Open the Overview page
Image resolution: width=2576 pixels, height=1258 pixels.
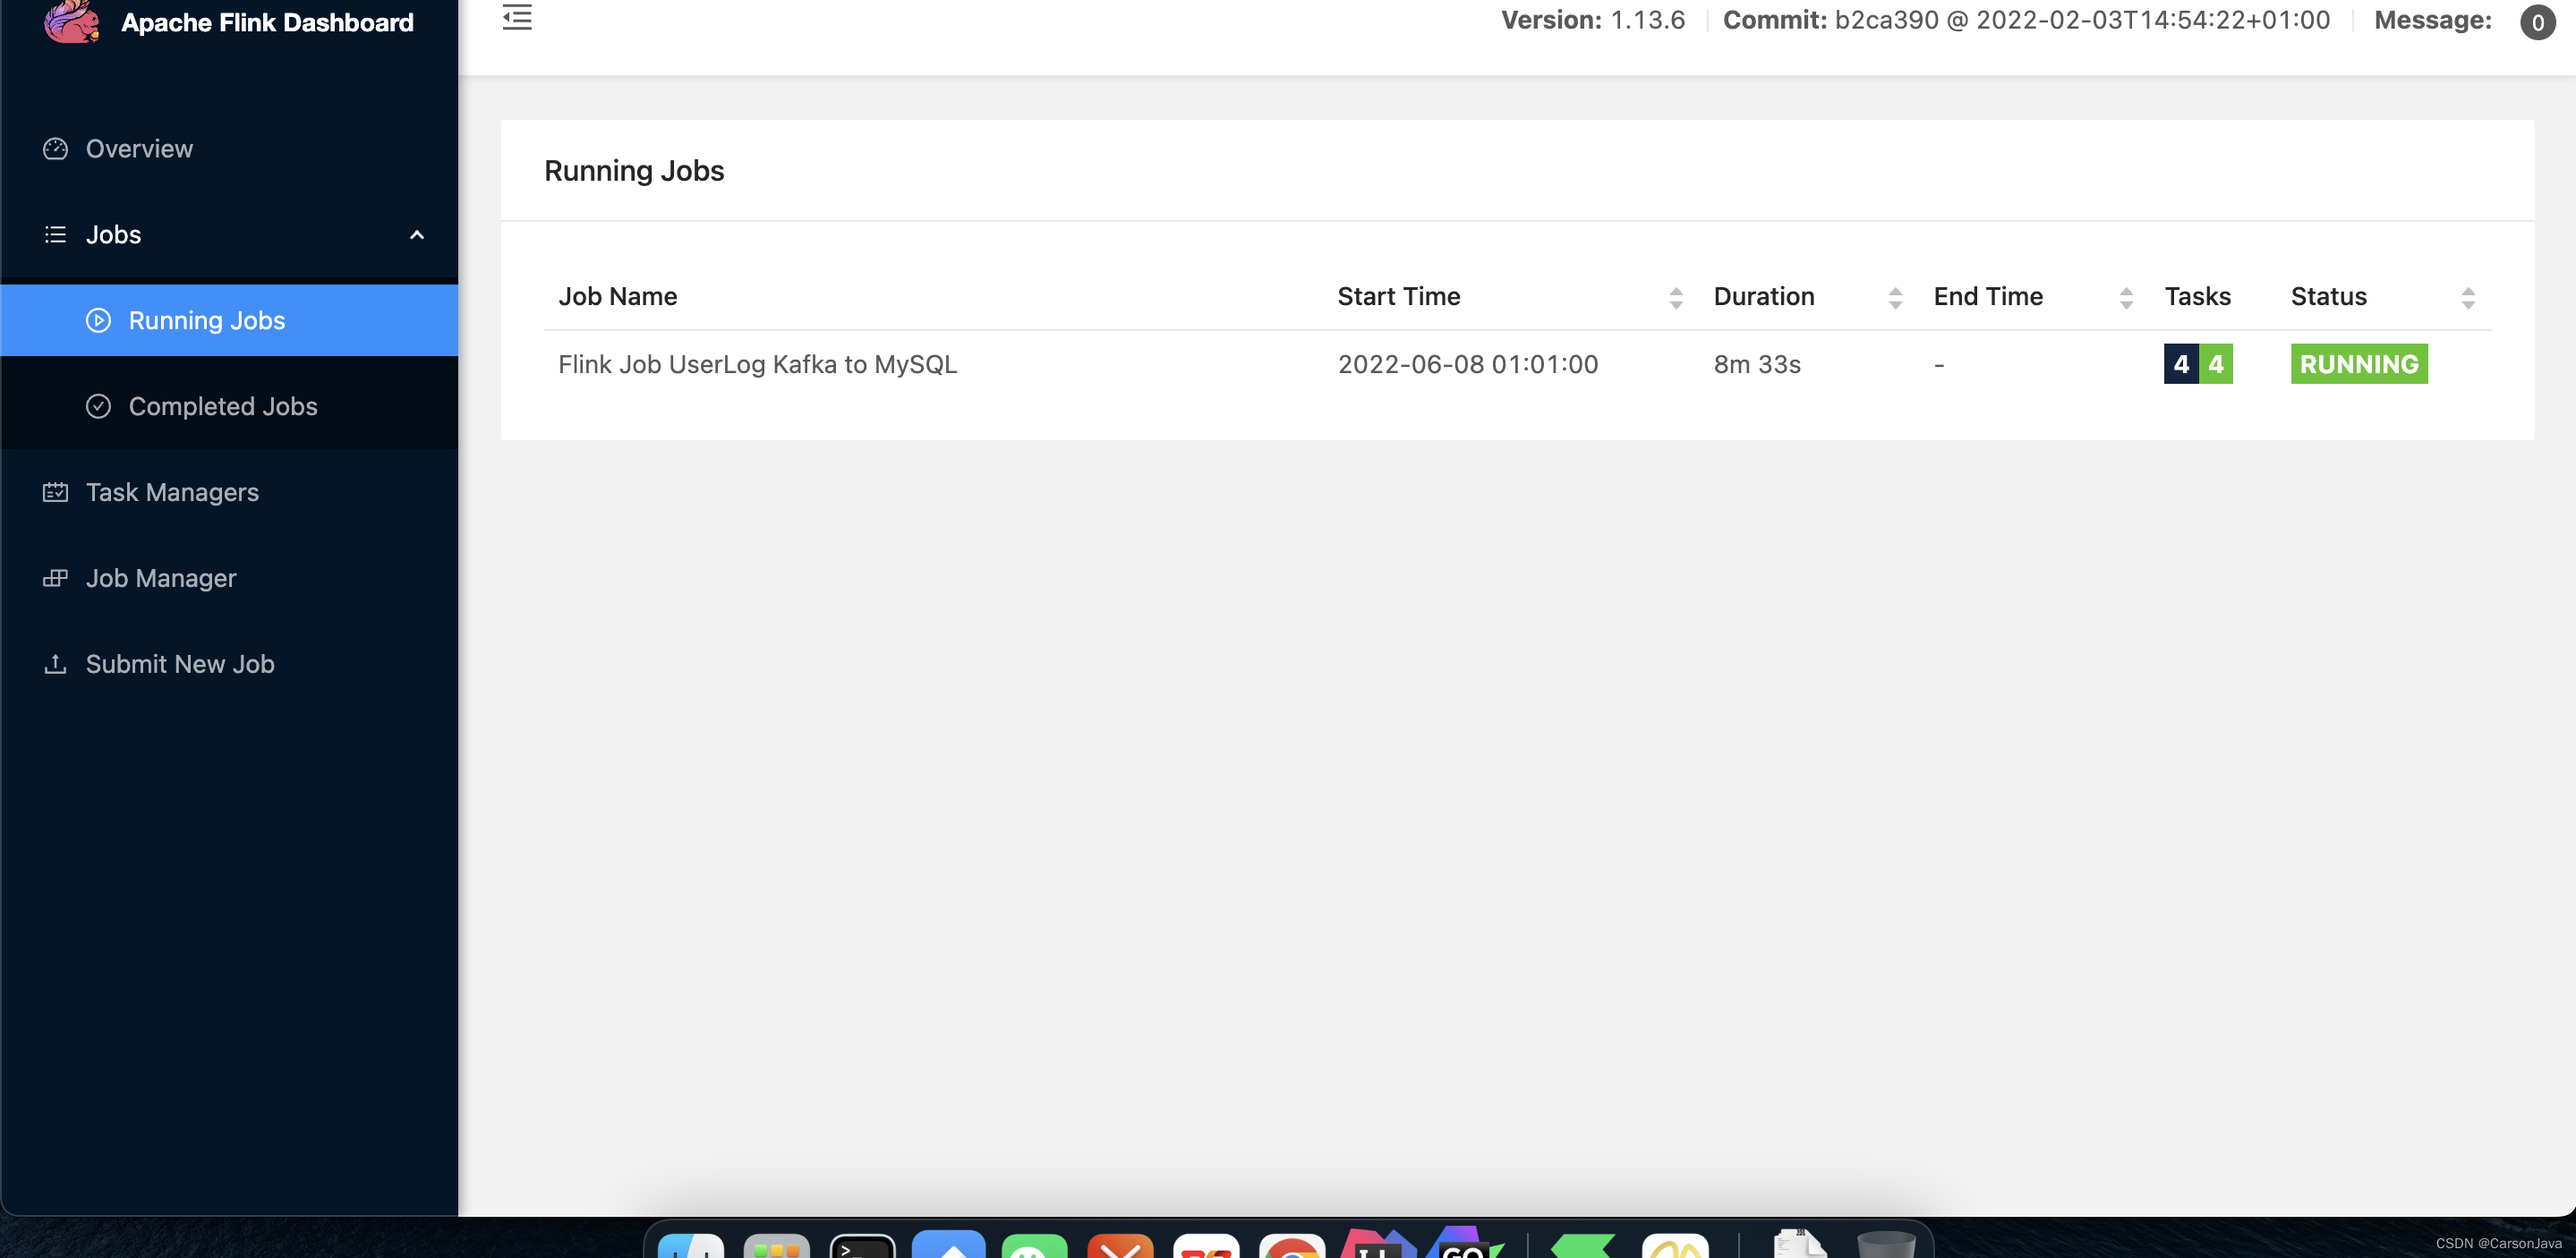click(229, 148)
